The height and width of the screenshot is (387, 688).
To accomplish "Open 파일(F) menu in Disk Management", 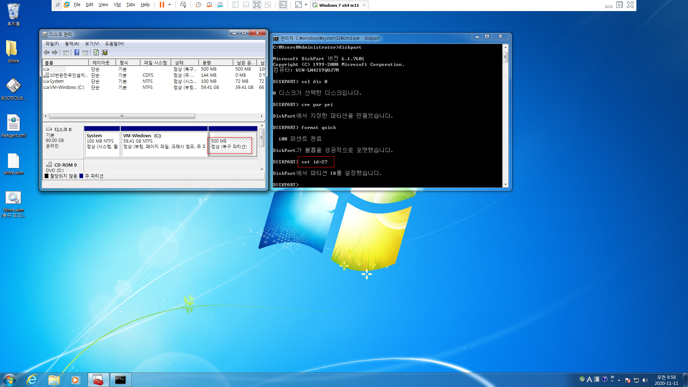I will [x=52, y=44].
